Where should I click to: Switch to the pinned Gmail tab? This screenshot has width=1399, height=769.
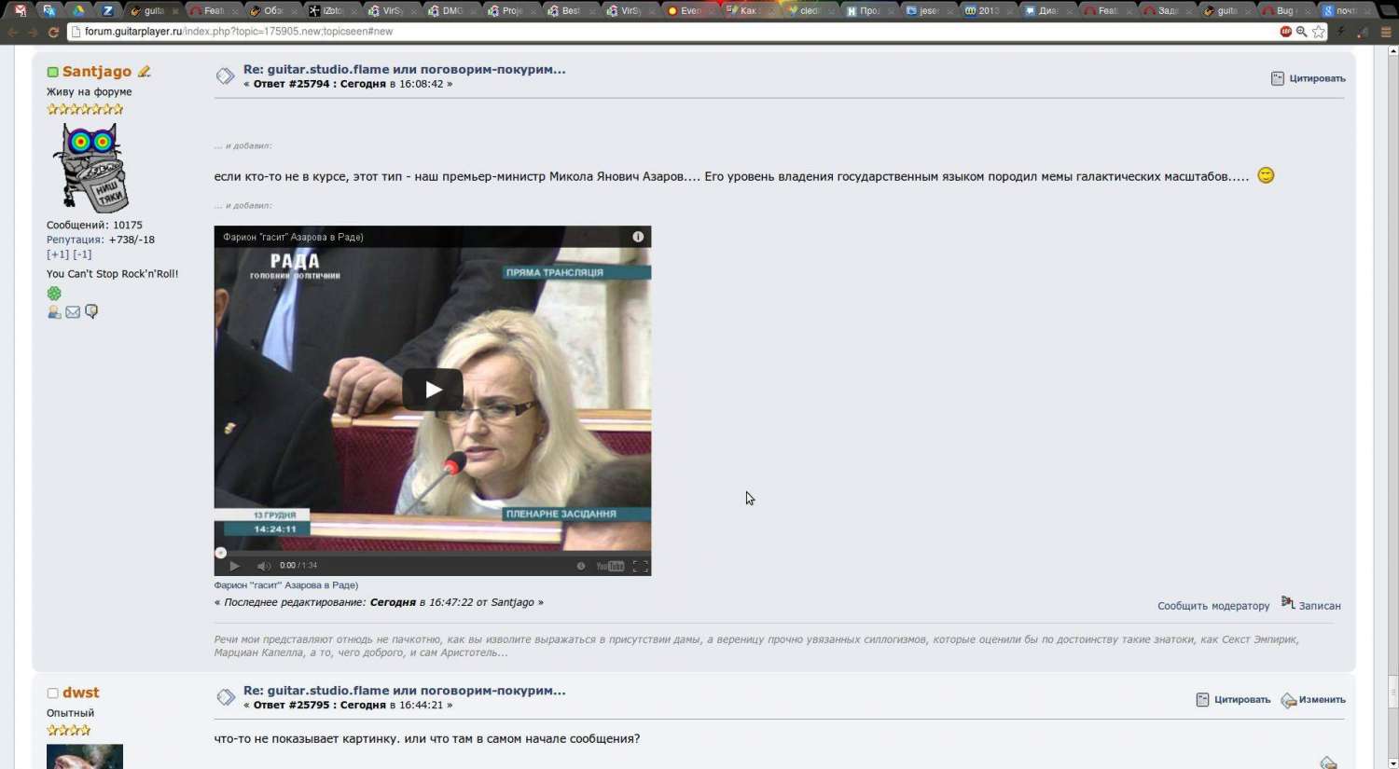pyautogui.click(x=21, y=10)
